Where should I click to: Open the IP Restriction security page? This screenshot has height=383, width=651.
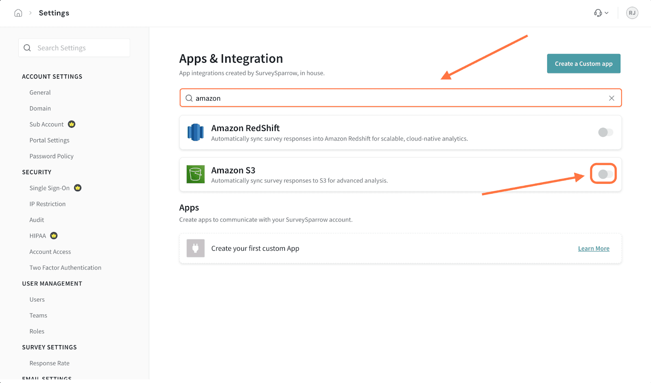[x=47, y=204]
